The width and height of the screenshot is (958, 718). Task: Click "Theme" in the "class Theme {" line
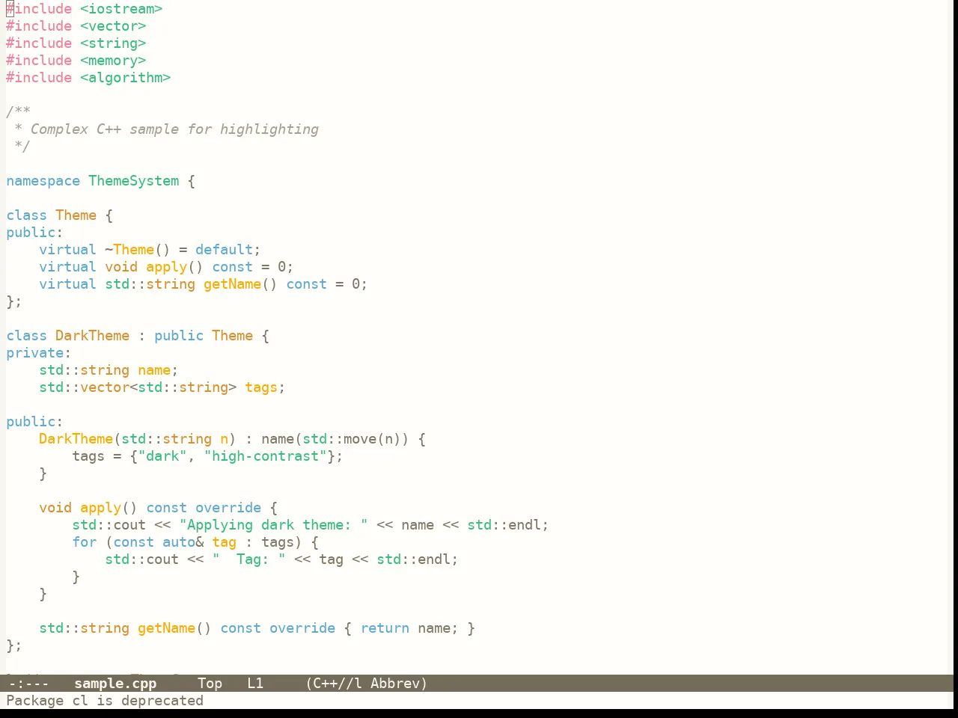tap(76, 215)
